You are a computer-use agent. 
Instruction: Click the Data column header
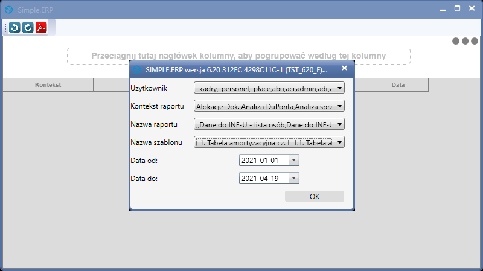point(398,85)
